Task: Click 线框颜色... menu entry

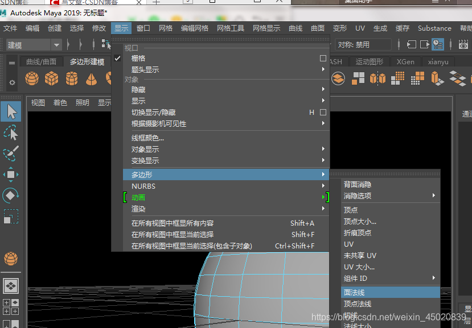Action: (227, 138)
